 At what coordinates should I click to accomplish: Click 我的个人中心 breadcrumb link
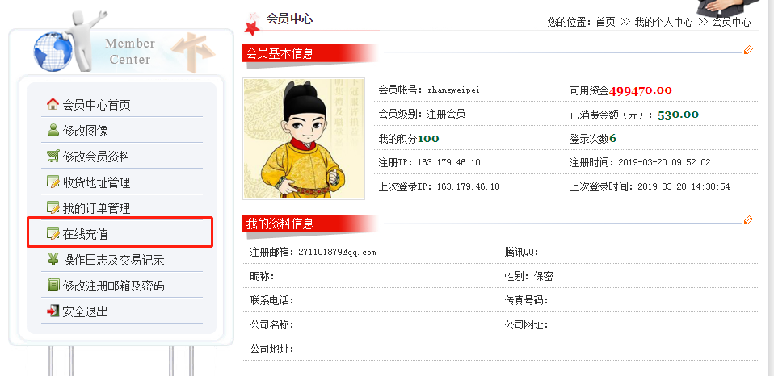[x=663, y=22]
